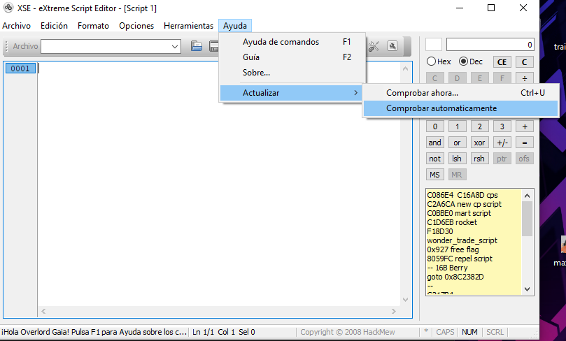The height and width of the screenshot is (341, 566).
Task: Expand the Actualizar submenu
Action: click(x=291, y=93)
